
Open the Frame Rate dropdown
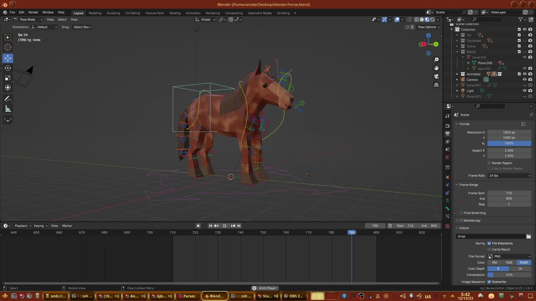[x=509, y=176]
